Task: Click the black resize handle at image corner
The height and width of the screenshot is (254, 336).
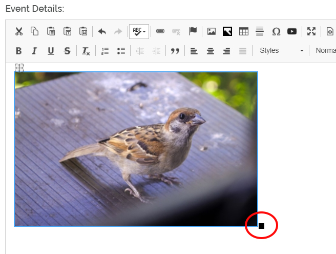Action: point(261,226)
